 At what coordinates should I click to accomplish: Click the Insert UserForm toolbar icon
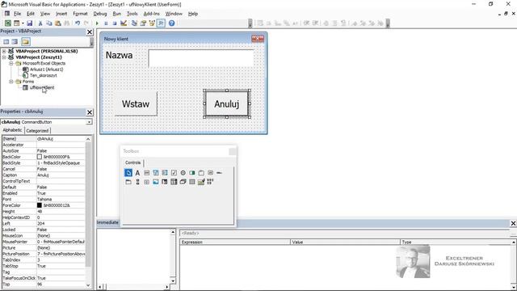16,23
